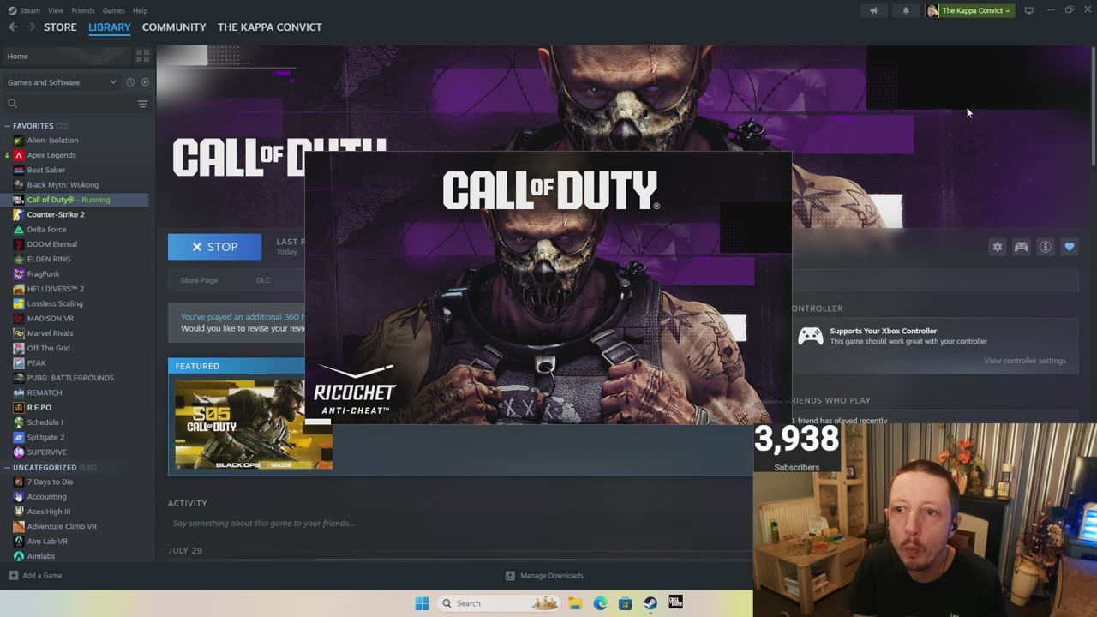Image resolution: width=1097 pixels, height=617 pixels.
Task: Open advanced filter options icon in library search
Action: pos(142,104)
